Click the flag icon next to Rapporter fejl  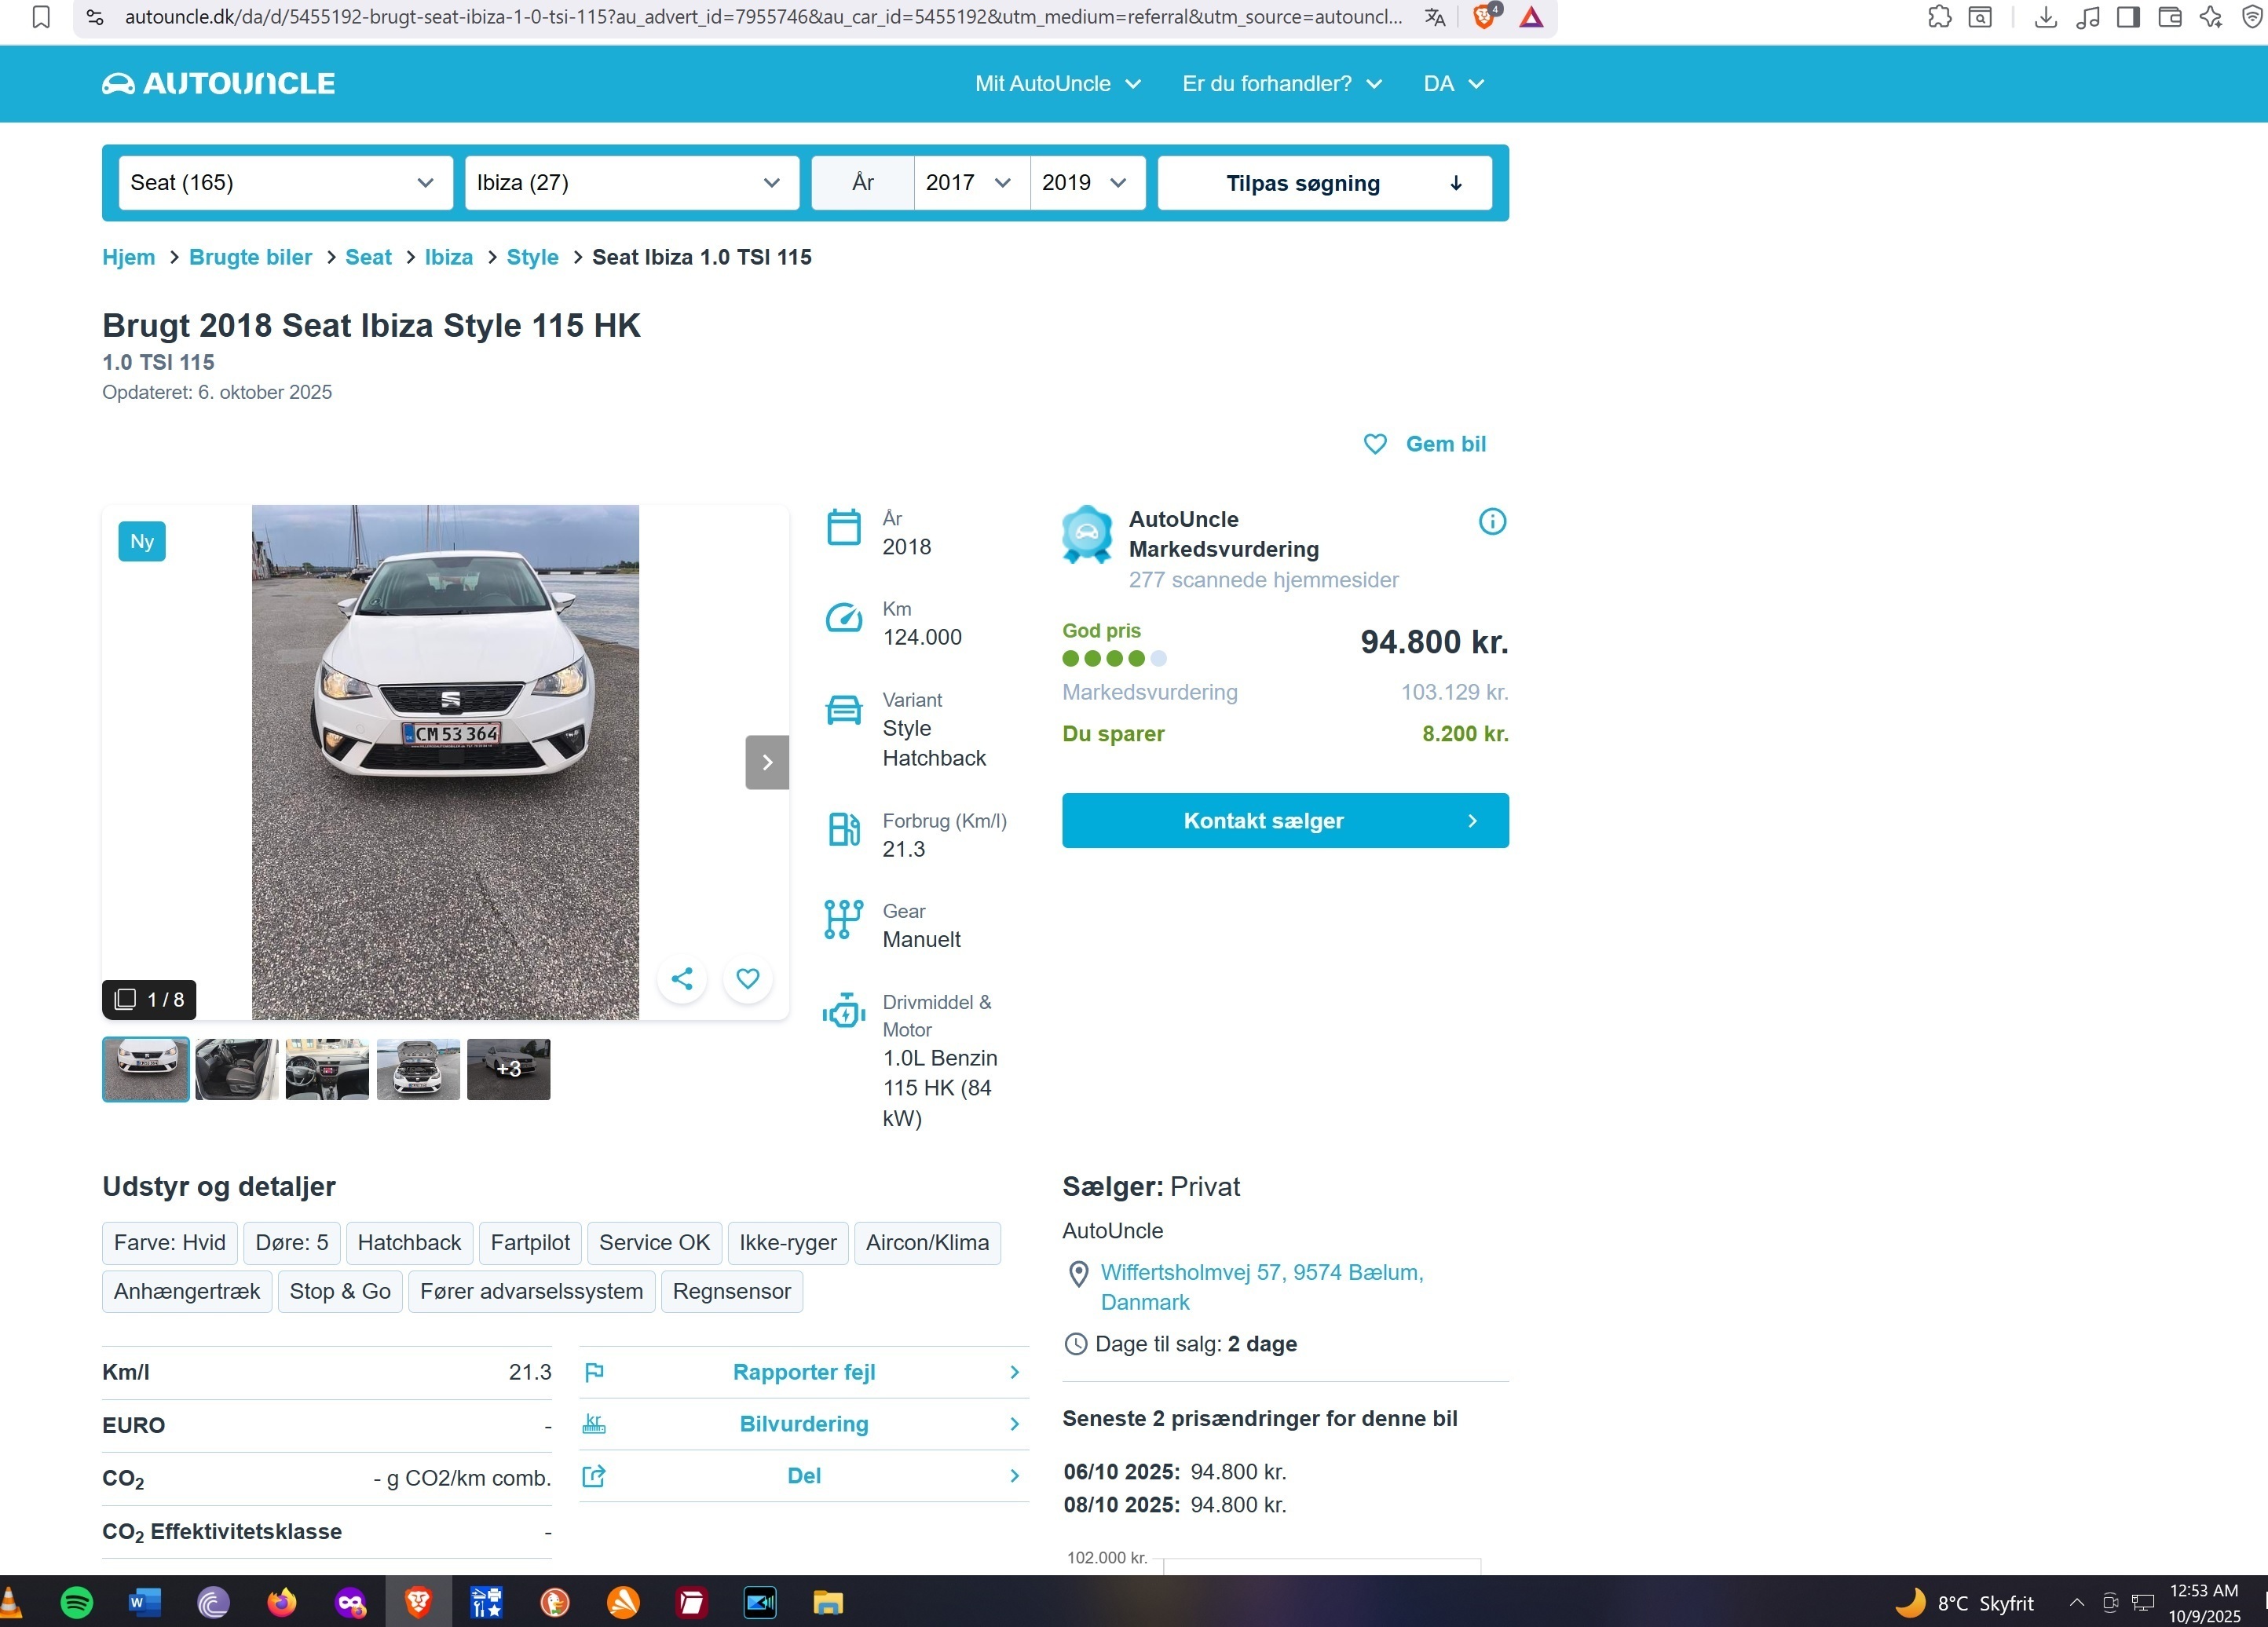(x=595, y=1372)
